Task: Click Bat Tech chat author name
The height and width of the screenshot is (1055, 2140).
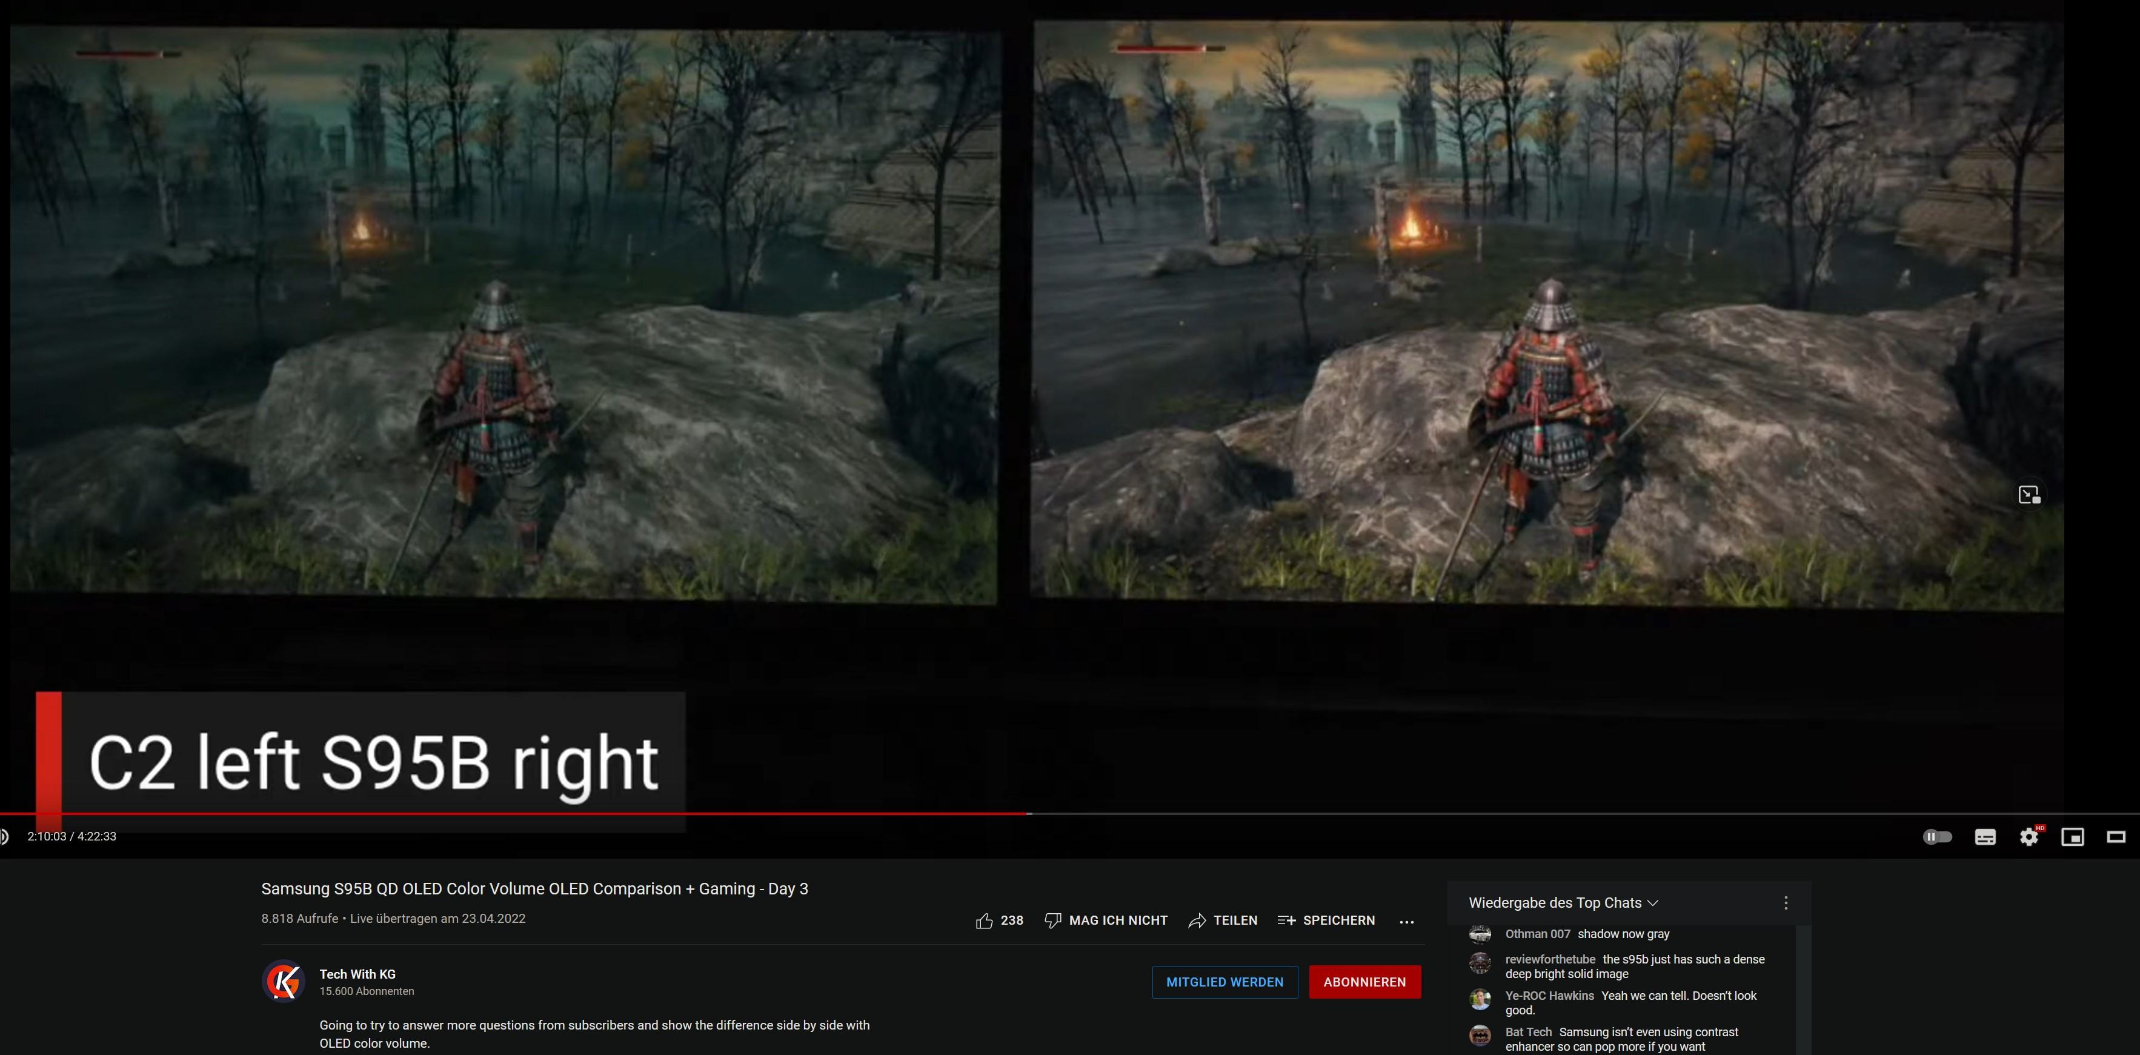Action: [x=1527, y=1033]
